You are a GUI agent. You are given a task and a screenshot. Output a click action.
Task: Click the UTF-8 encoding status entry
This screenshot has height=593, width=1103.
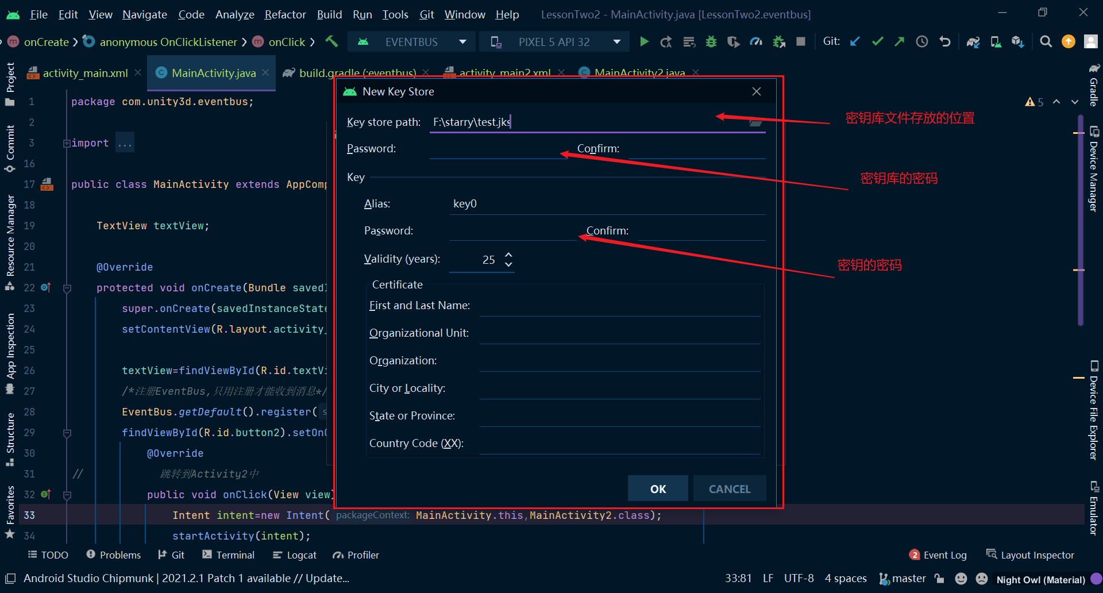click(x=799, y=579)
